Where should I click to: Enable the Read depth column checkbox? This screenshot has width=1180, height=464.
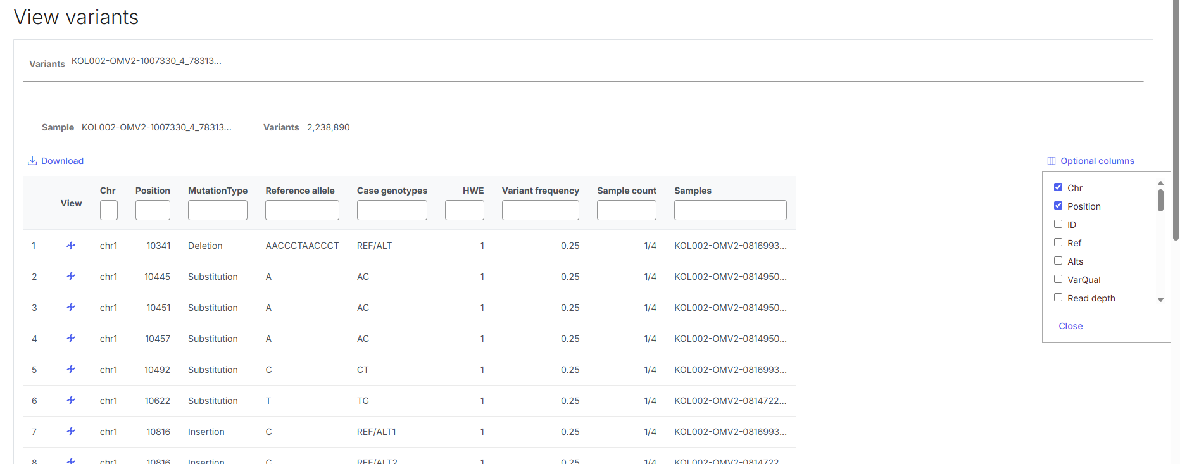point(1058,298)
